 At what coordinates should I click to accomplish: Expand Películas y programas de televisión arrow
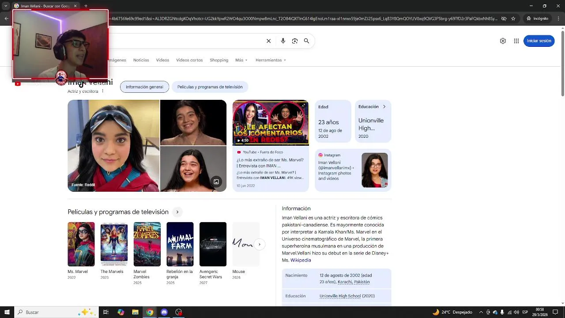(x=177, y=212)
